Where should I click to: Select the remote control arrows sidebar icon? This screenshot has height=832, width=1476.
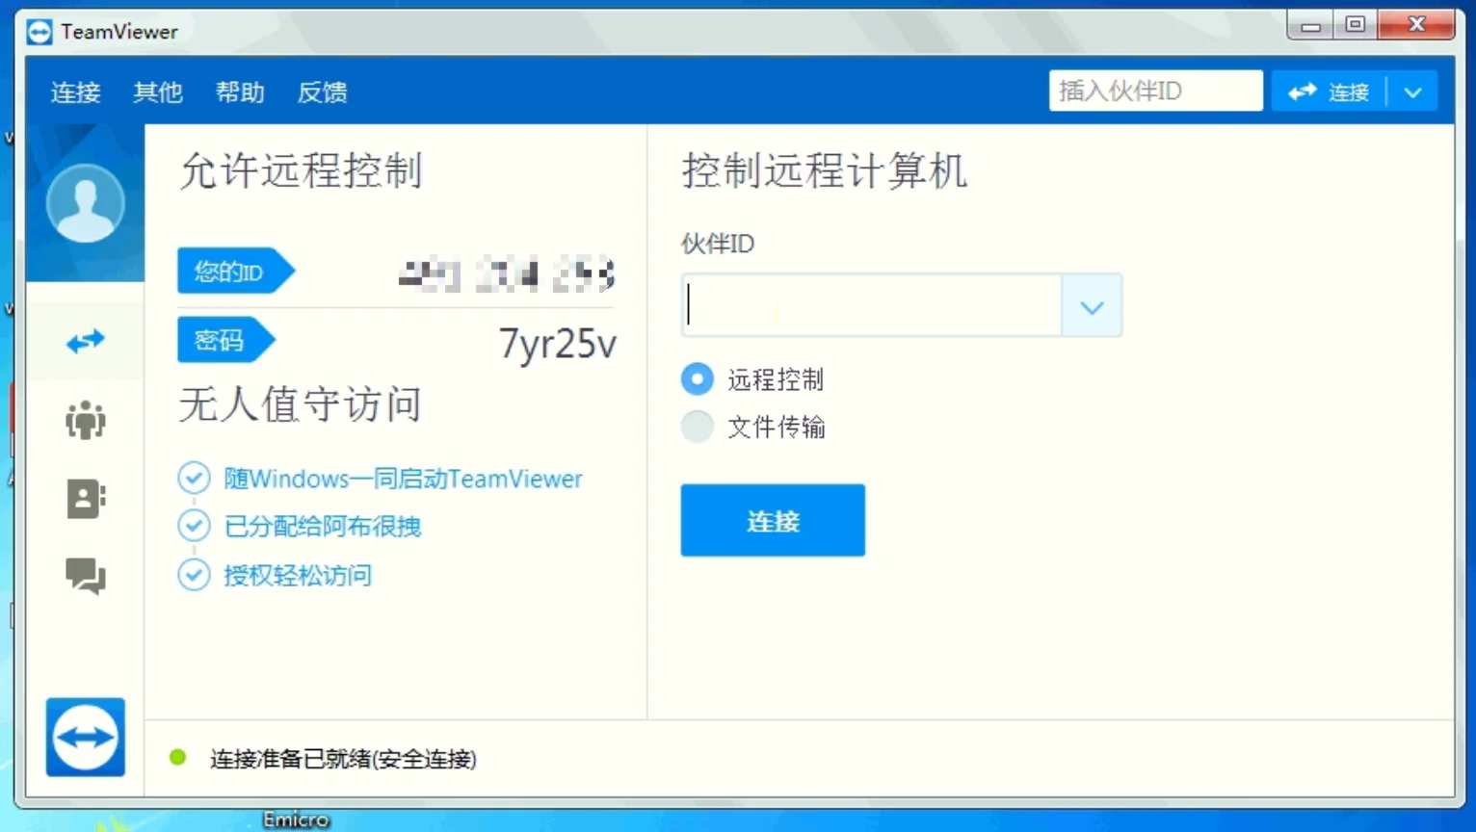point(86,341)
